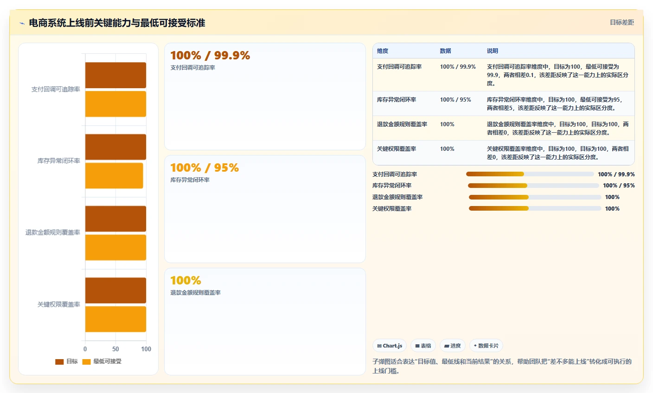Image resolution: width=653 pixels, height=393 pixels.
Task: Click the progress value 100% / 95%
Action: [619, 186]
